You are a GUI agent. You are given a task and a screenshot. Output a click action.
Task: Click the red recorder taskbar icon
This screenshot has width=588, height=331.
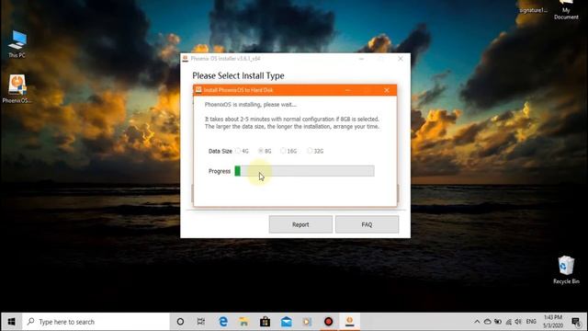point(329,322)
